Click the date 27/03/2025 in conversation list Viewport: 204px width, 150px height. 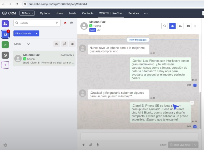coord(67,55)
